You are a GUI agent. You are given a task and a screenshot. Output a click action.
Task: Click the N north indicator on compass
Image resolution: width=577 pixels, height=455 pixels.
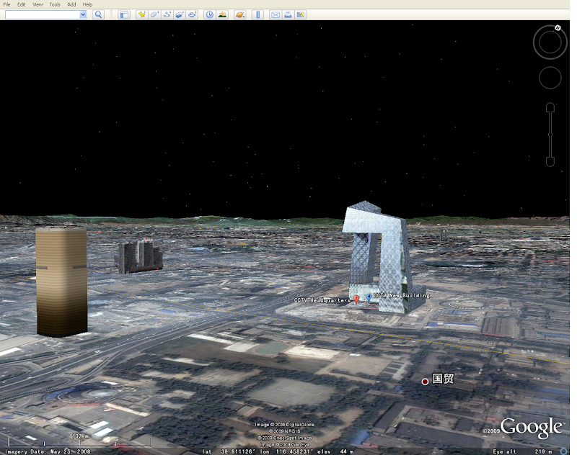click(x=558, y=28)
